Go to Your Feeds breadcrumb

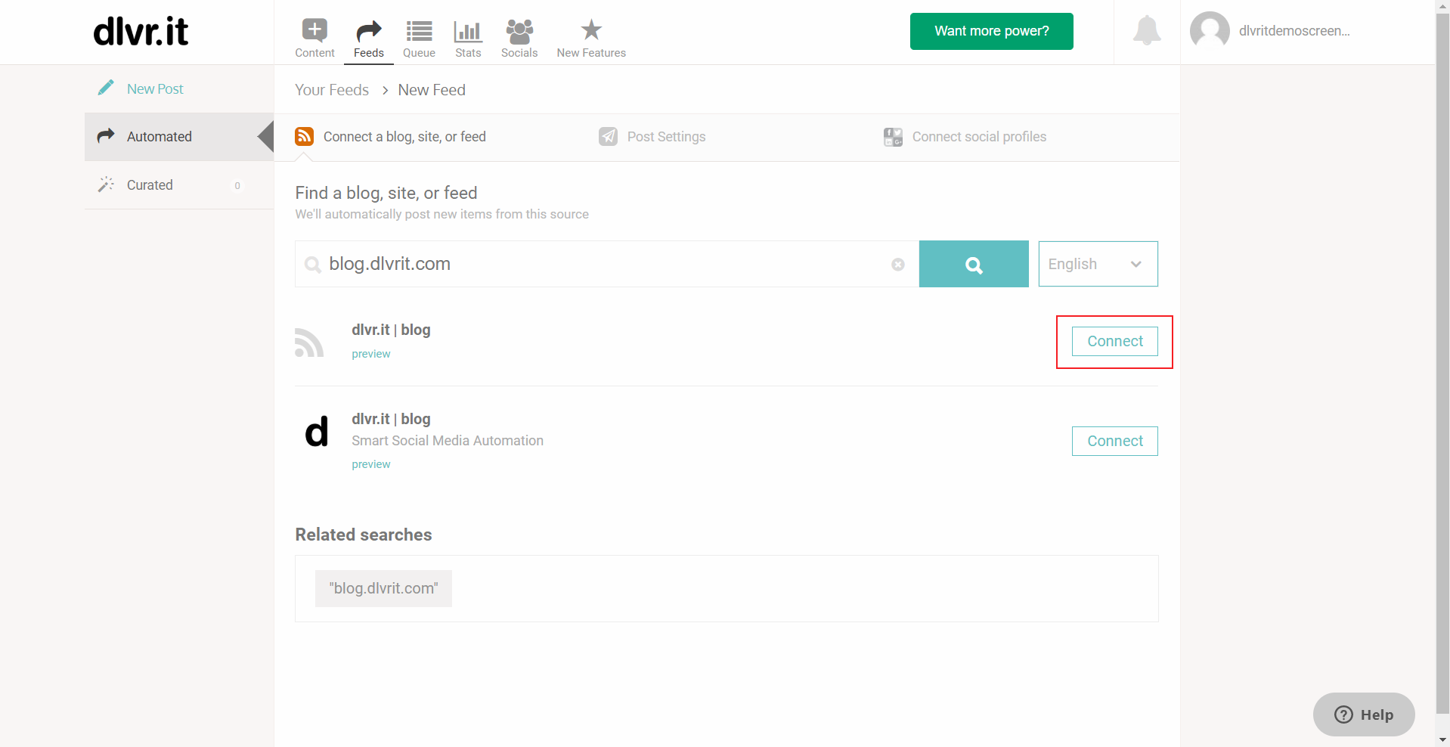click(332, 90)
